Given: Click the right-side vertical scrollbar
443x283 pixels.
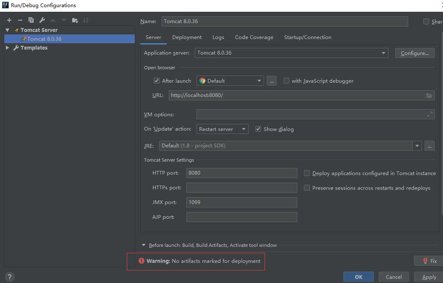Looking at the screenshot, I should (x=442, y=123).
